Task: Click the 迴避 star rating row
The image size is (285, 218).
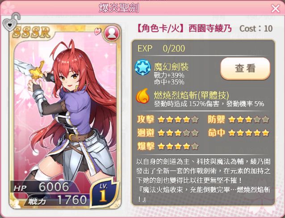Action: (x=168, y=133)
